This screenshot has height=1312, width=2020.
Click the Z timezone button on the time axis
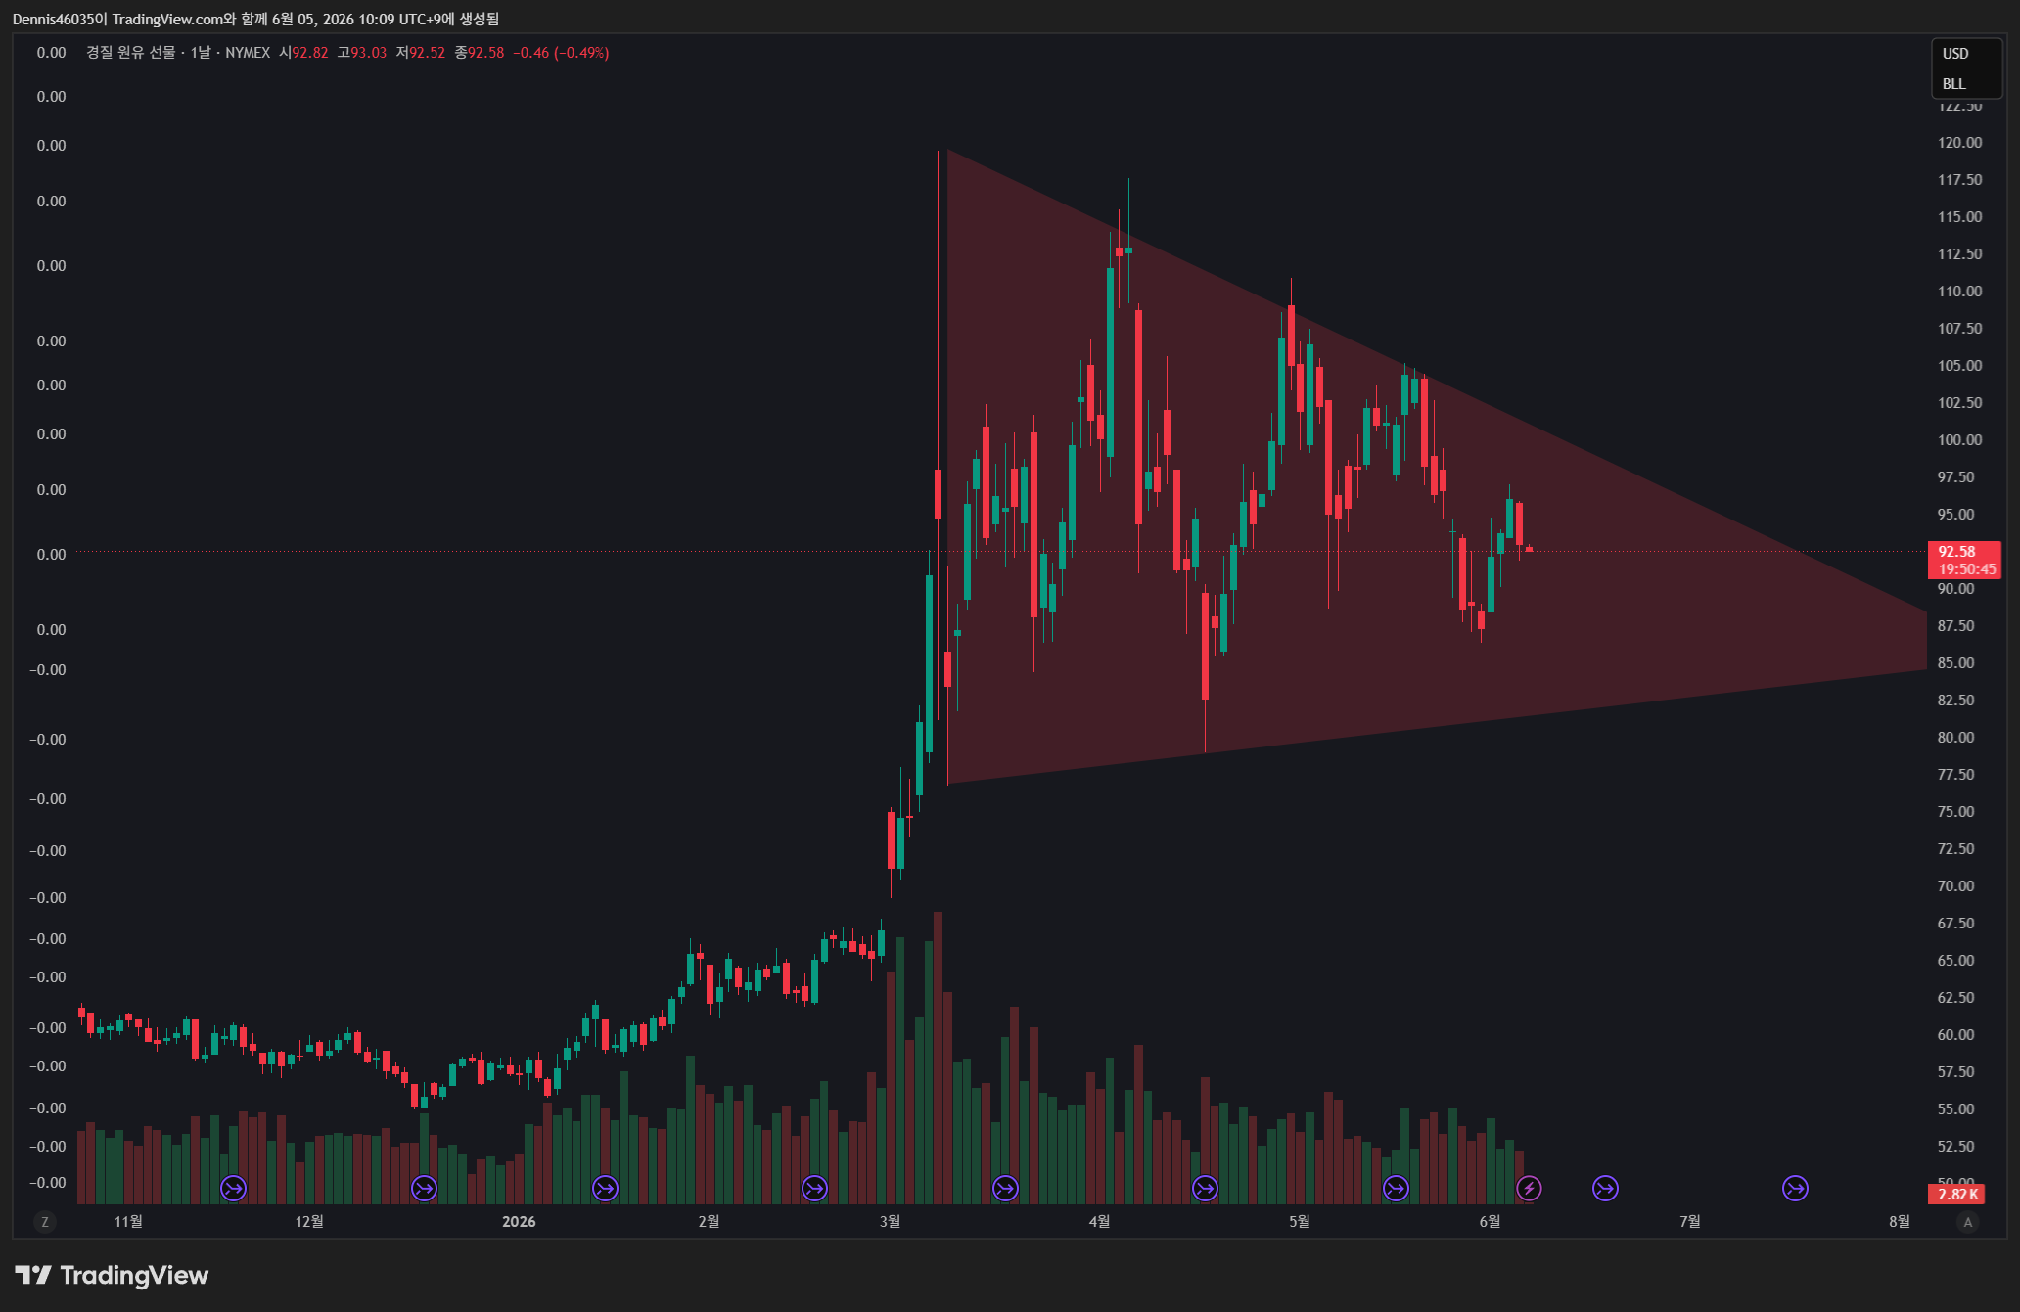(x=44, y=1221)
